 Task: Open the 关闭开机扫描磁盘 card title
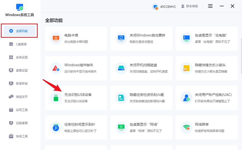(143, 65)
